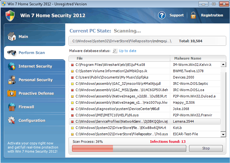This screenshot has width=230, height=163.
Task: Click the Proactive Defense safe icon
Action: click(12, 93)
